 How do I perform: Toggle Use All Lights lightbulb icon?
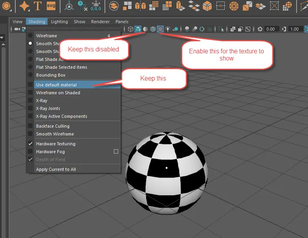[168, 29]
